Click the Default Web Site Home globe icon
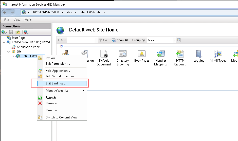This screenshot has width=238, height=141. point(60,30)
